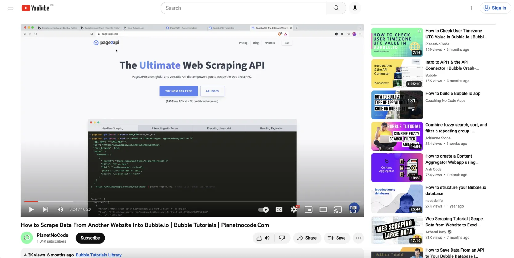The image size is (514, 258).
Task: Open the YouTube hamburger guide menu
Action: pyautogui.click(x=10, y=8)
